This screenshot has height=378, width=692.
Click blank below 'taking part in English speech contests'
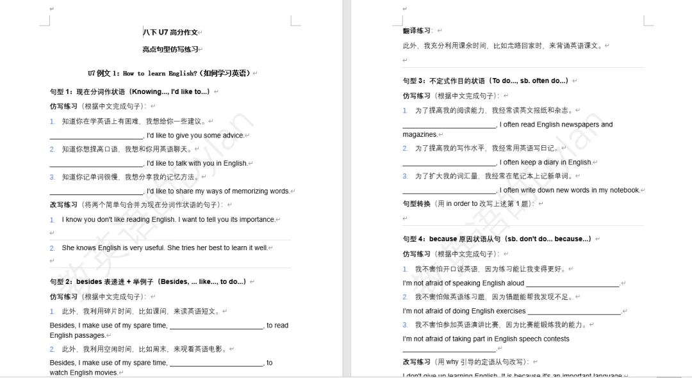449,349
